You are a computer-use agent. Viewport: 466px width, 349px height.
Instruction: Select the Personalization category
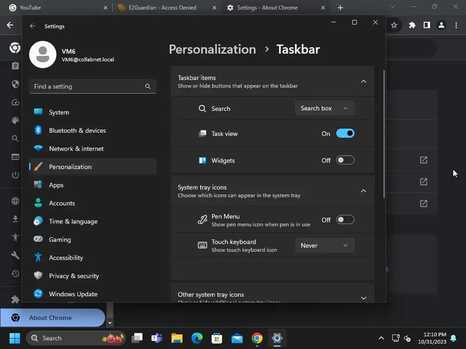tap(93, 167)
